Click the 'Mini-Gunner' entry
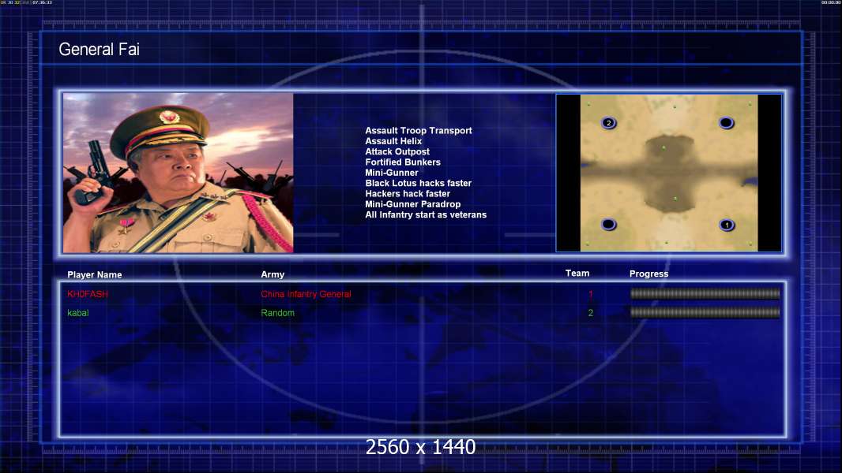Image resolution: width=842 pixels, height=473 pixels. point(392,173)
